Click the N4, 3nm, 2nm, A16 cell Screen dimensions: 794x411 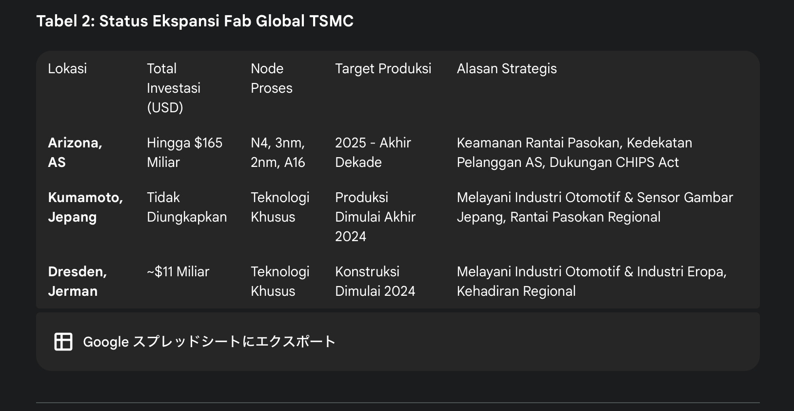(278, 152)
